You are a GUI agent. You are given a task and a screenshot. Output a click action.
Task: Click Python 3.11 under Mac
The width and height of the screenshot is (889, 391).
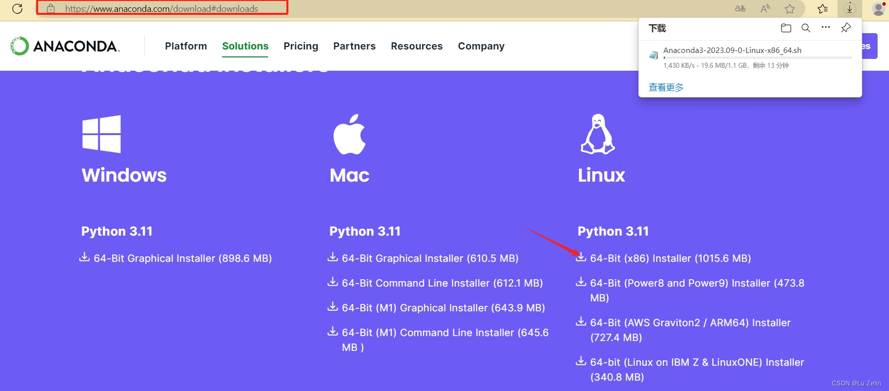point(365,232)
